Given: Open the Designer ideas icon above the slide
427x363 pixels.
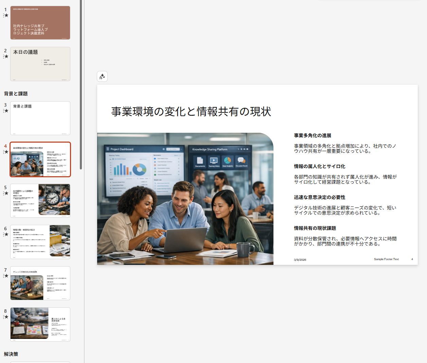Looking at the screenshot, I should (x=102, y=77).
